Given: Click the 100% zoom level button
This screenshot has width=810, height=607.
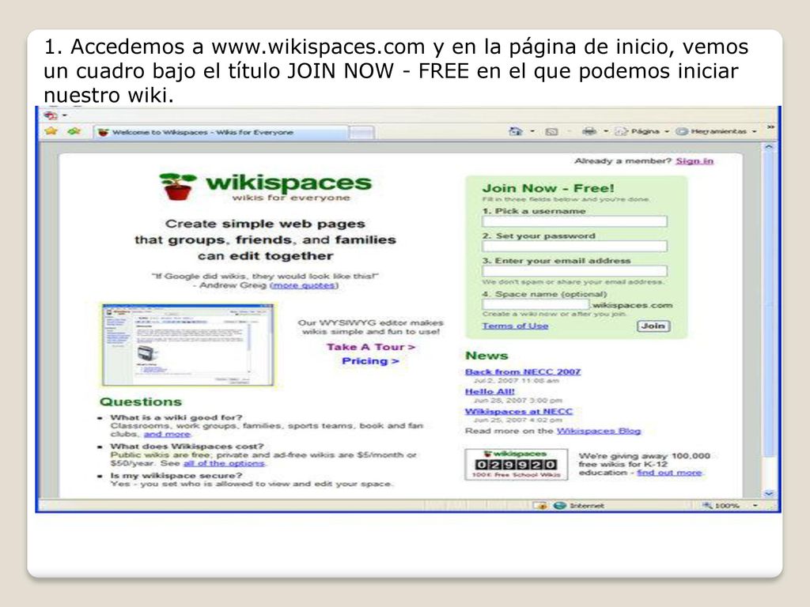Looking at the screenshot, I should 721,505.
